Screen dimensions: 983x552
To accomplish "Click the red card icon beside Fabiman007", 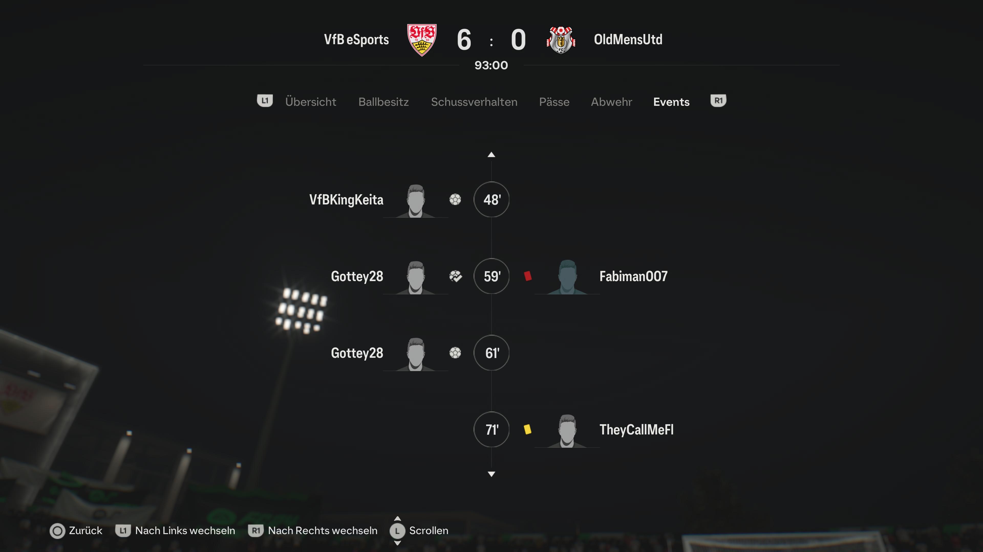I will 528,276.
